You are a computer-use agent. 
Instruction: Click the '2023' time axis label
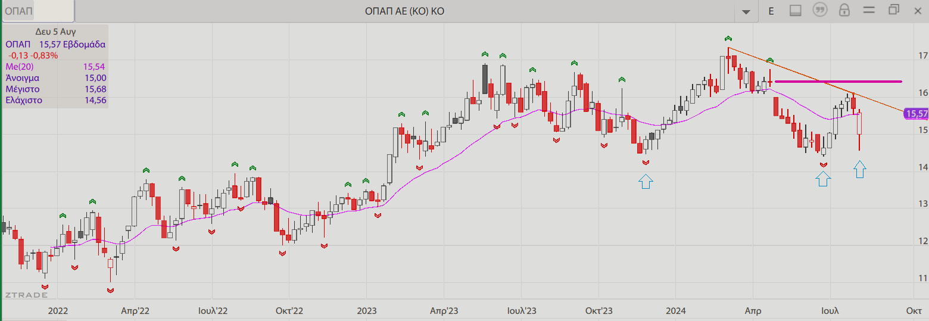pos(367,311)
